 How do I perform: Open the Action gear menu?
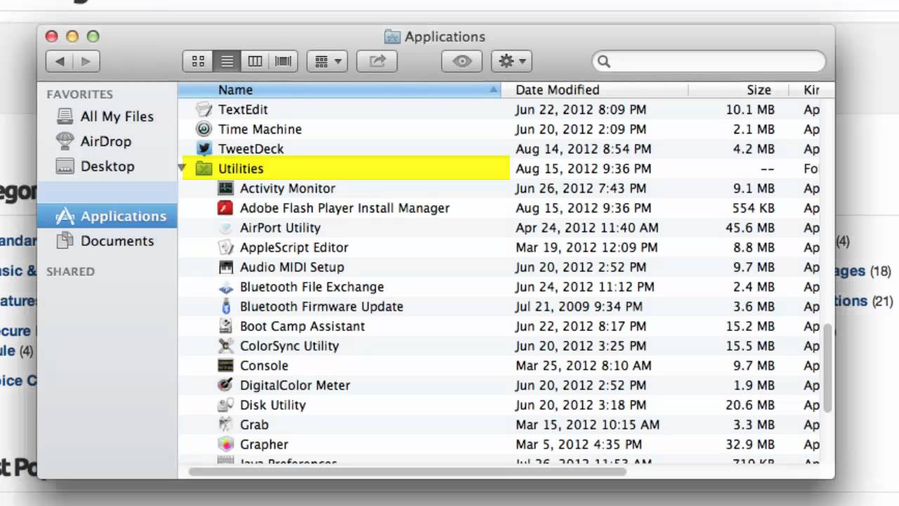click(x=511, y=62)
